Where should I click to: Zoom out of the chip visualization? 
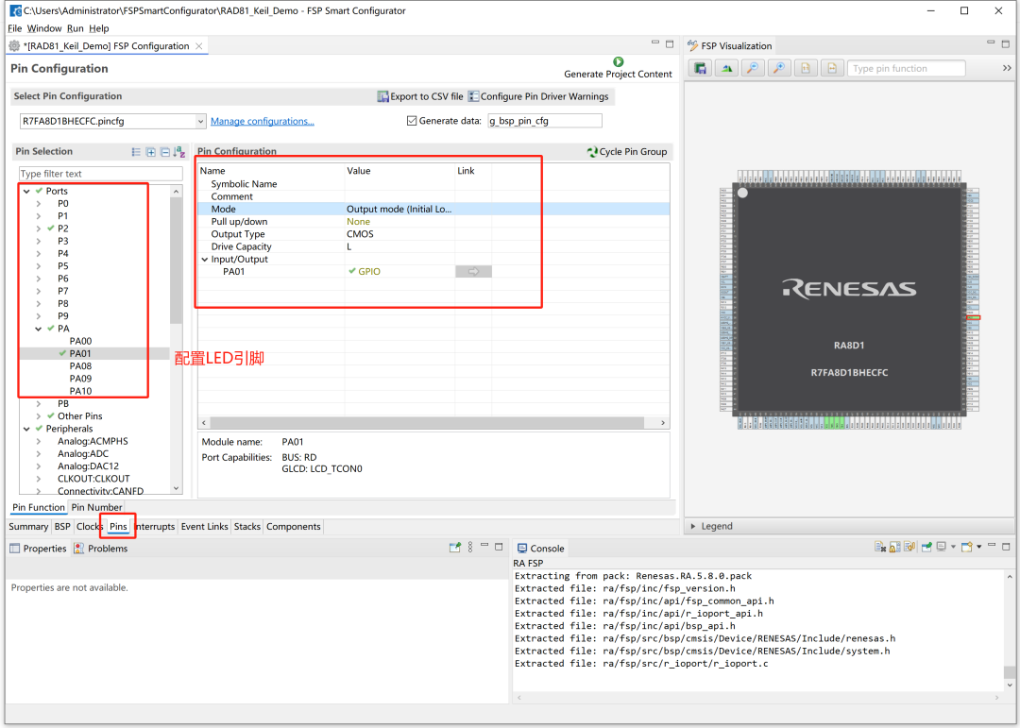(753, 68)
